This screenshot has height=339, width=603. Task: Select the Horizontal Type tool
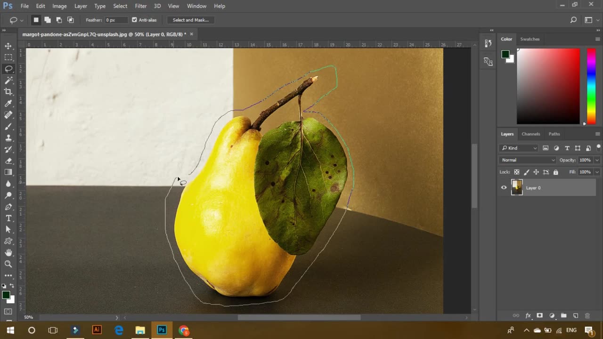[x=8, y=218]
